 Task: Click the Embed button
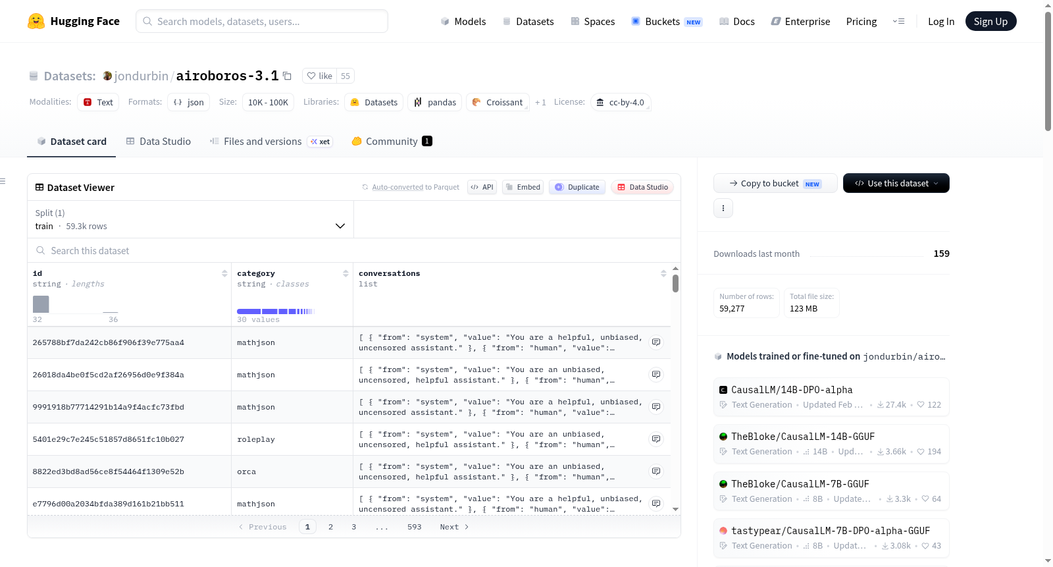[523, 187]
